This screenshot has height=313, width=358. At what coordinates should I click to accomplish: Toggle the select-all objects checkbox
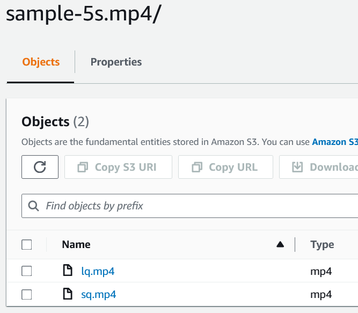click(x=27, y=245)
